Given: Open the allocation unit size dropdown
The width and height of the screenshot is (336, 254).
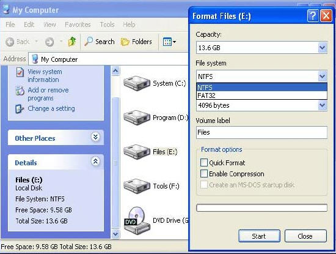Looking at the screenshot, I should tap(323, 105).
